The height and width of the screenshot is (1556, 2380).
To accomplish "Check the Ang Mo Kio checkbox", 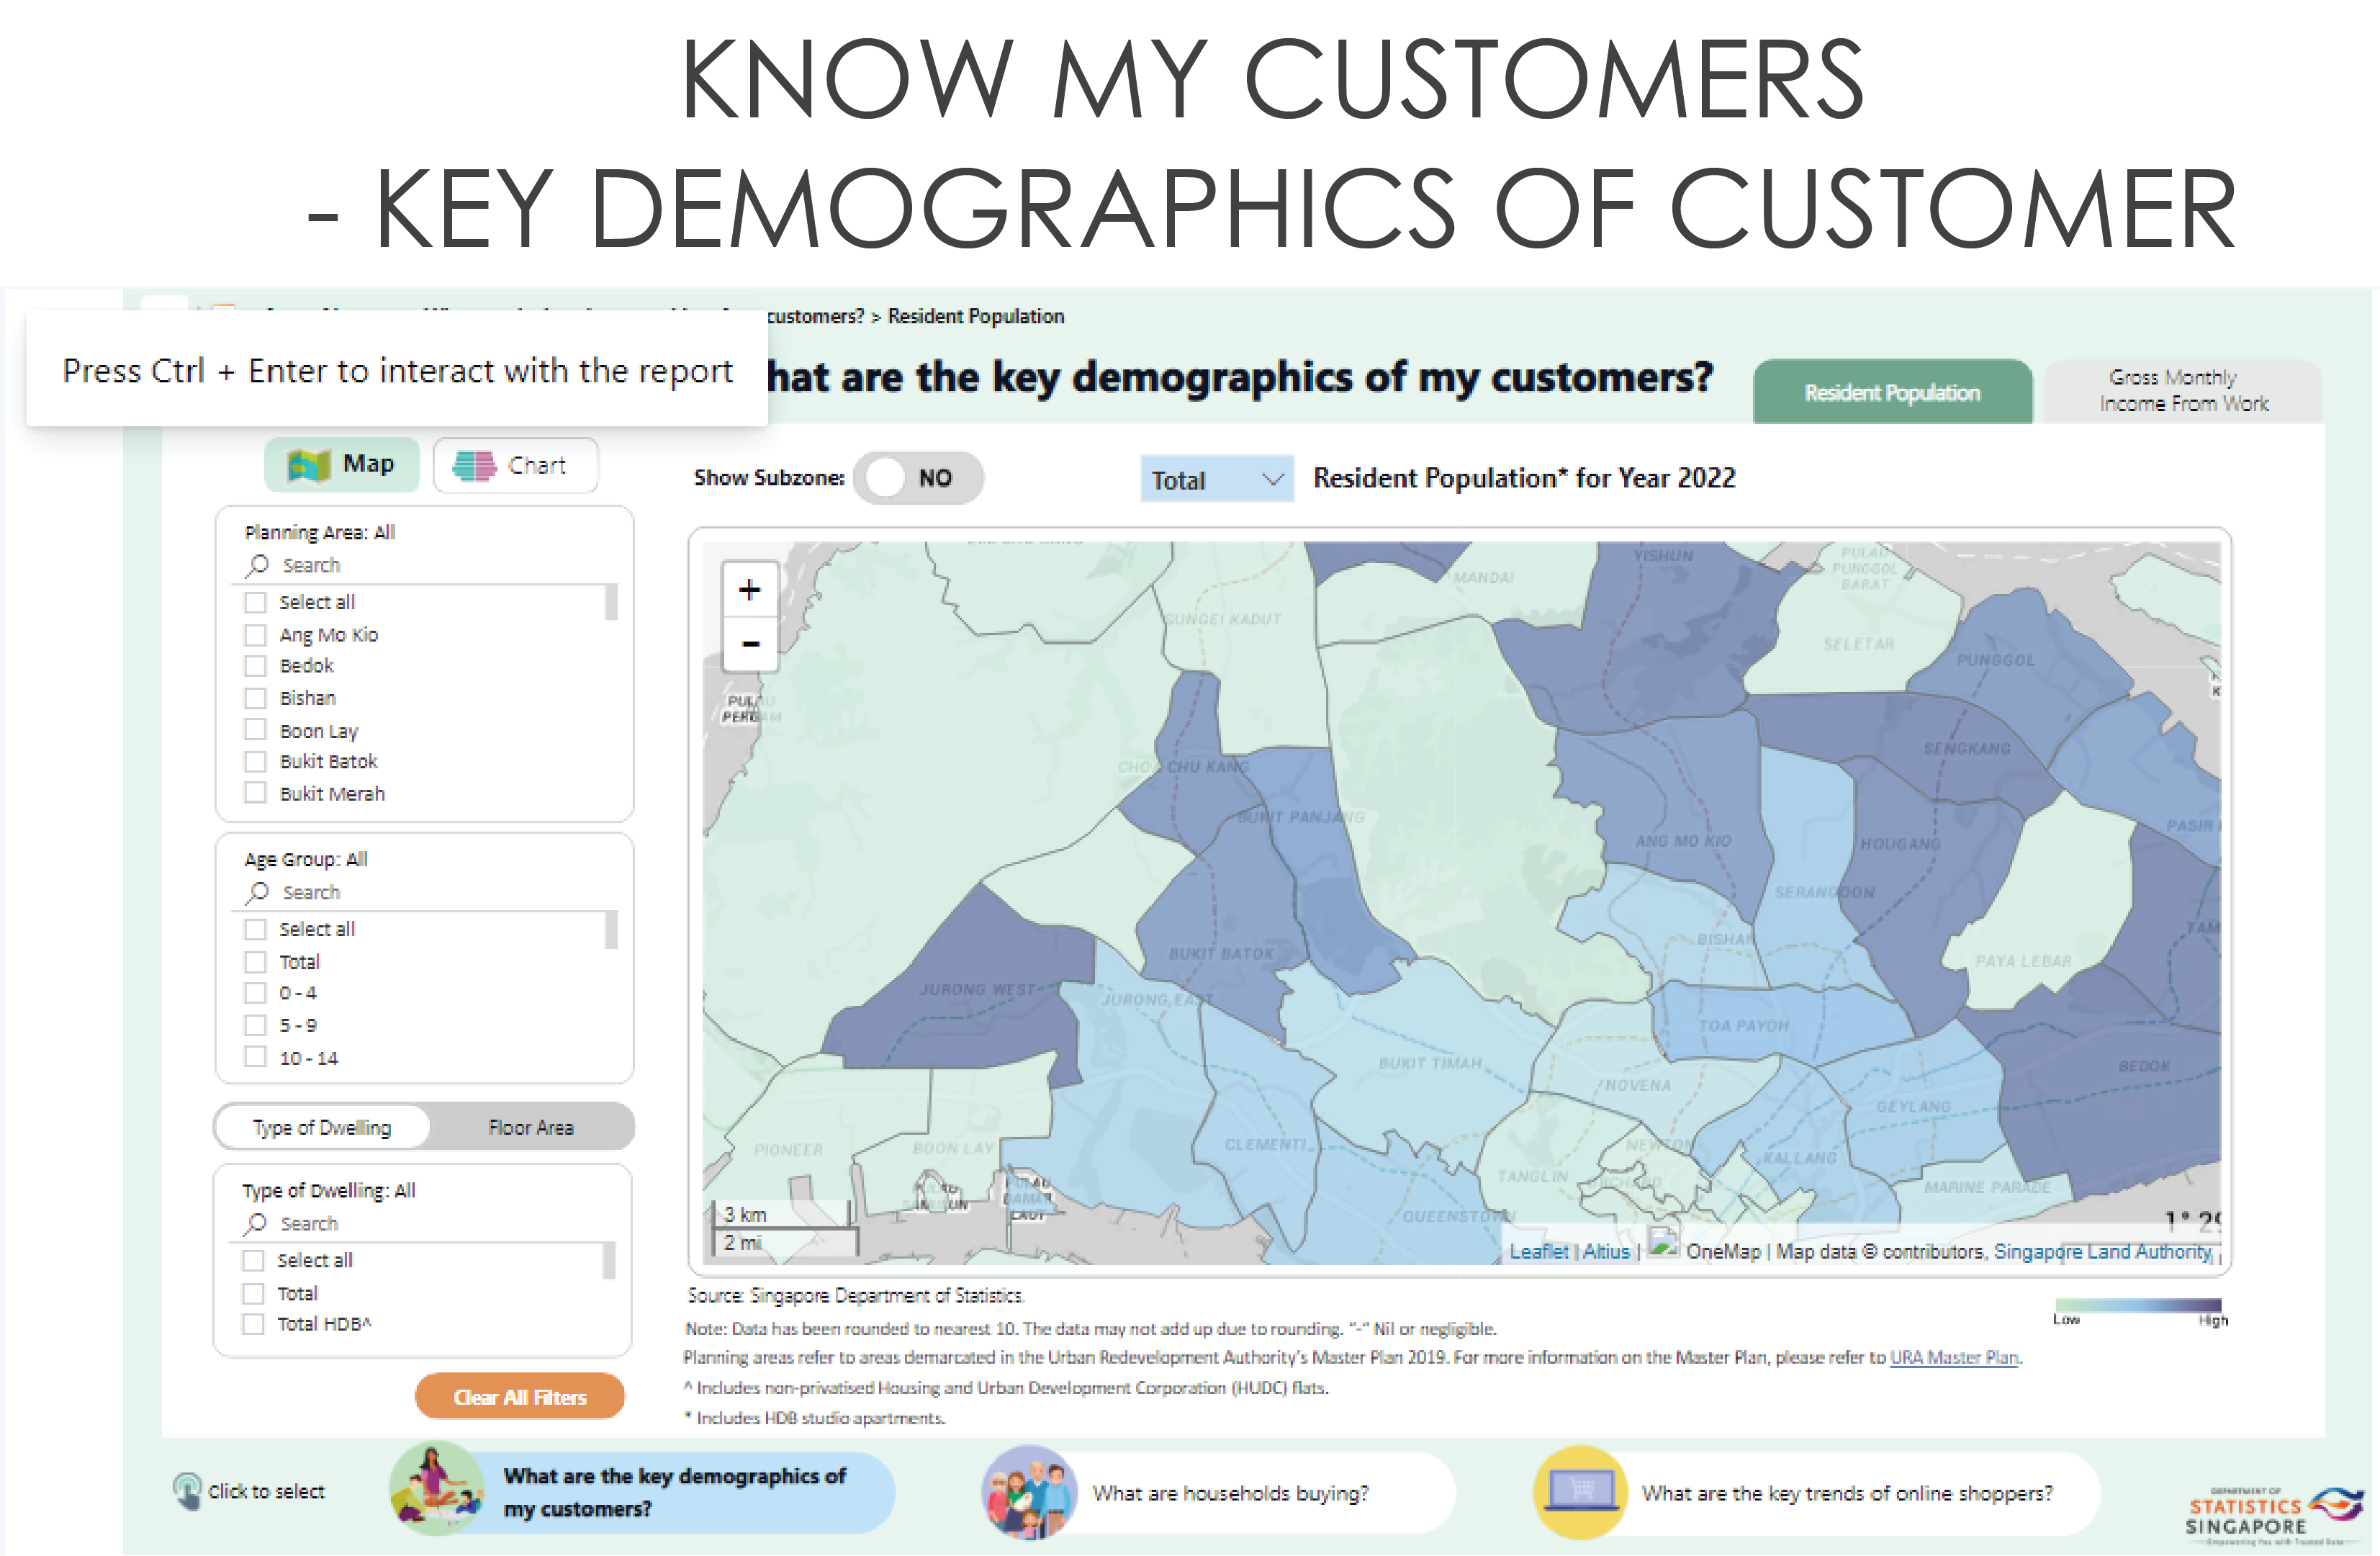I will coord(256,635).
